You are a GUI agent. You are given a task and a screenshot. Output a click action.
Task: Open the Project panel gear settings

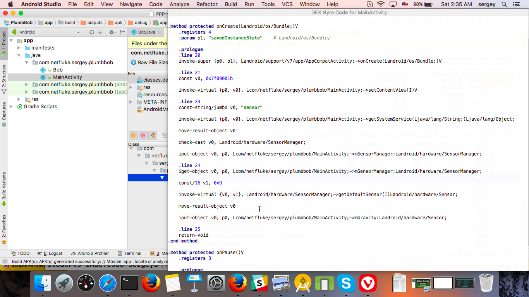[x=112, y=32]
